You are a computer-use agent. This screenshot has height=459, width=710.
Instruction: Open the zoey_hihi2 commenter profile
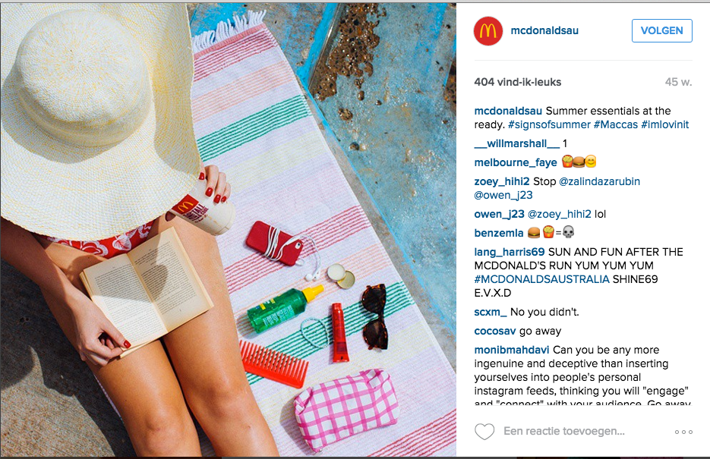502,182
